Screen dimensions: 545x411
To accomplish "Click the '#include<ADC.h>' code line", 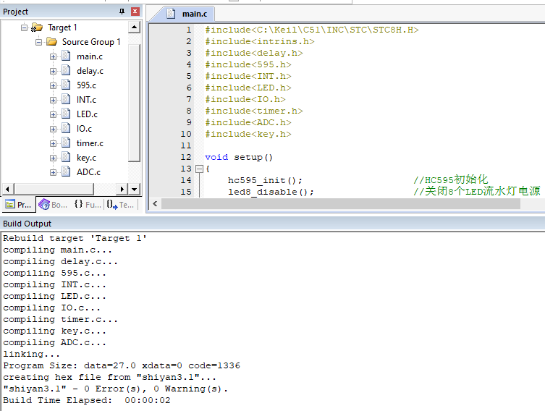I will click(x=248, y=122).
